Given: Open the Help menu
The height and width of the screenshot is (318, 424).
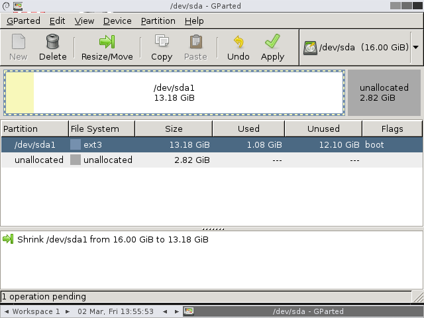Looking at the screenshot, I should click(194, 21).
